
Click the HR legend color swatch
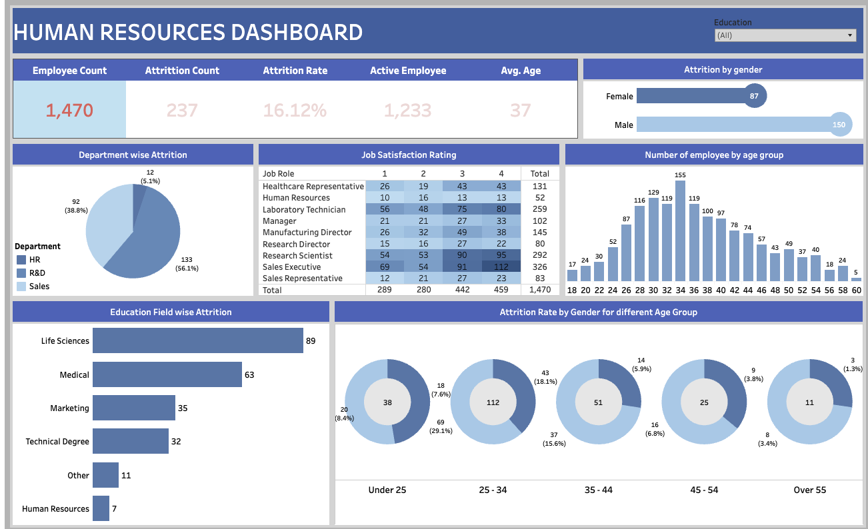pyautogui.click(x=21, y=260)
